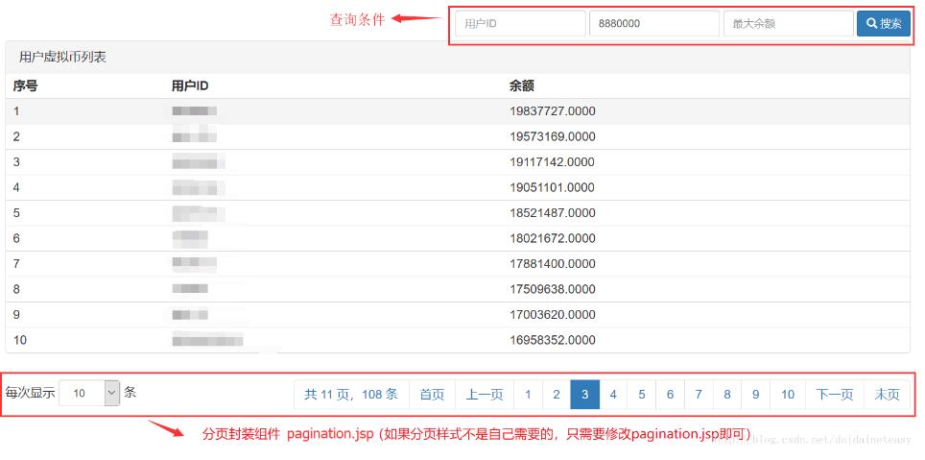Select page 7 in pagination
Viewport: 925px width, 460px height.
click(x=699, y=394)
